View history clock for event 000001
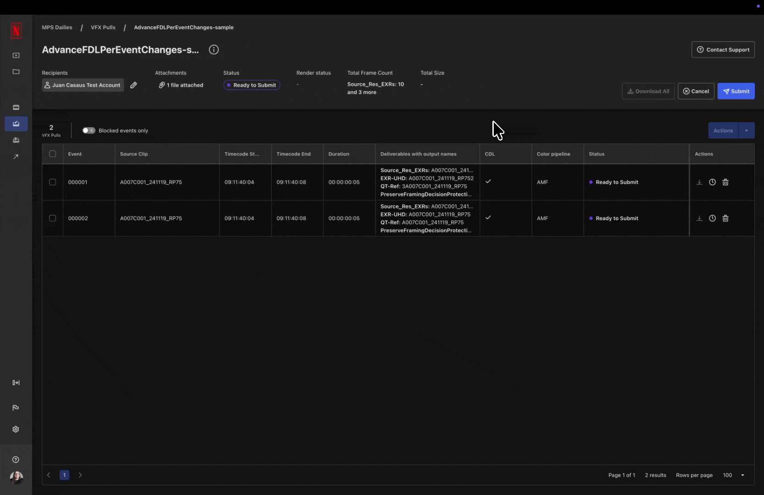The height and width of the screenshot is (495, 764). click(x=712, y=182)
